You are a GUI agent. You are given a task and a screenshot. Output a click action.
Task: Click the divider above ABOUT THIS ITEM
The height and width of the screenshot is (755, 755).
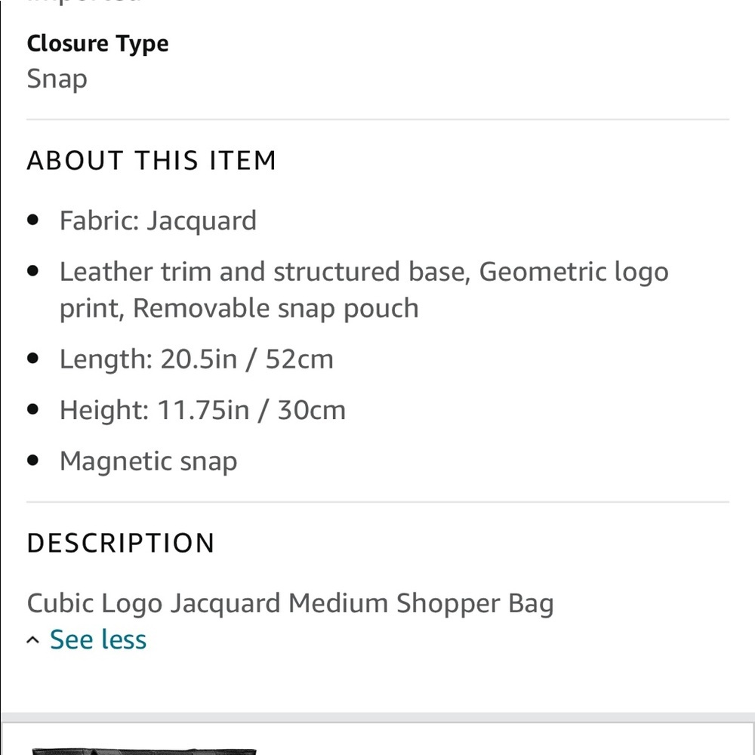click(x=377, y=118)
